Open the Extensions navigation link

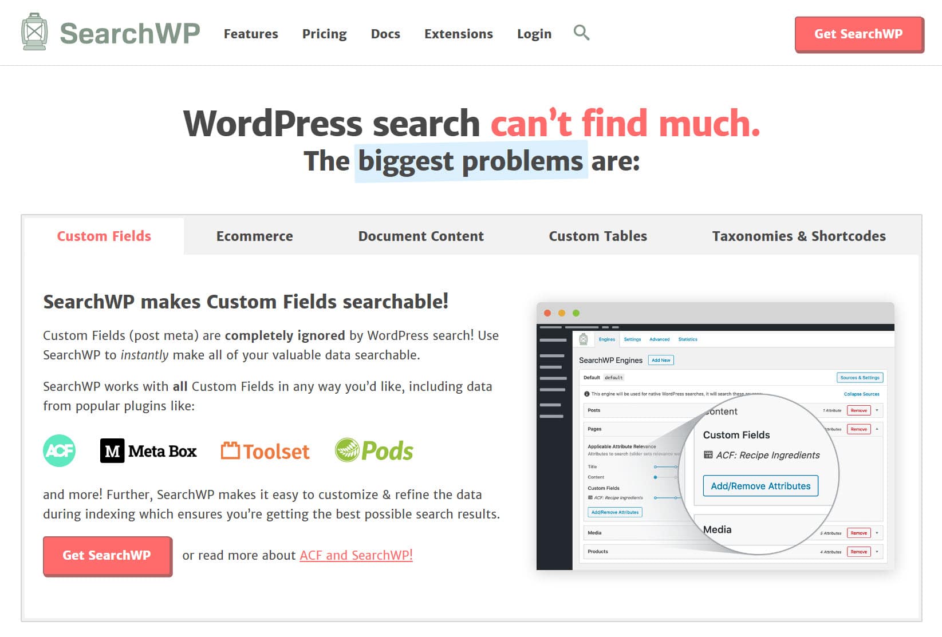coord(458,34)
